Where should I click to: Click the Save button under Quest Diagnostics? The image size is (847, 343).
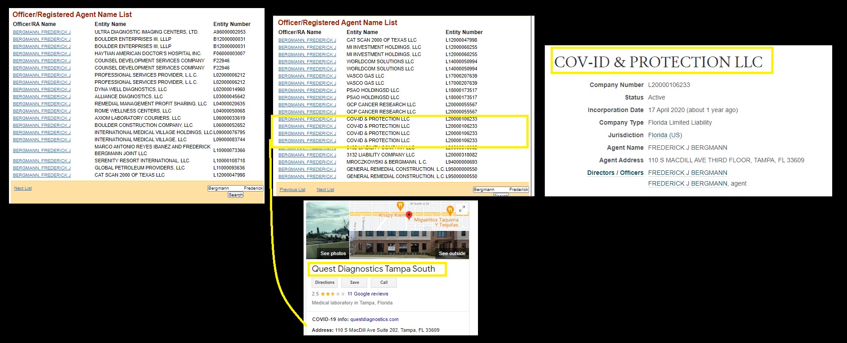tap(354, 282)
